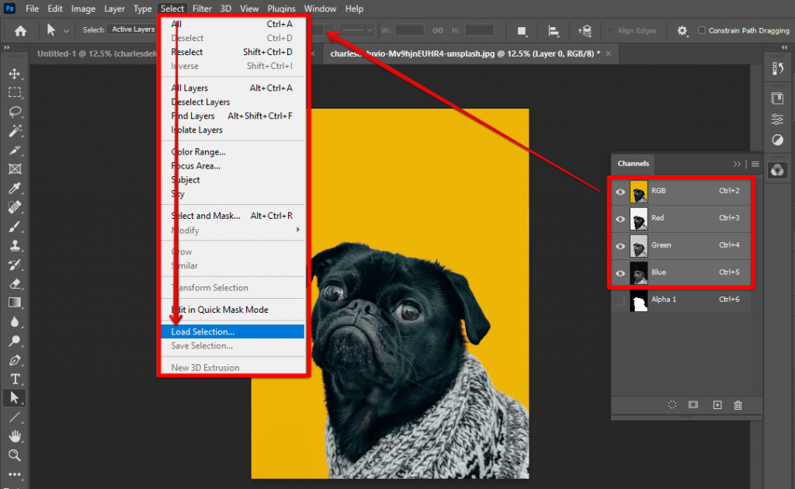Click Select and Mask menu entry
795x489 pixels.
pyautogui.click(x=205, y=216)
